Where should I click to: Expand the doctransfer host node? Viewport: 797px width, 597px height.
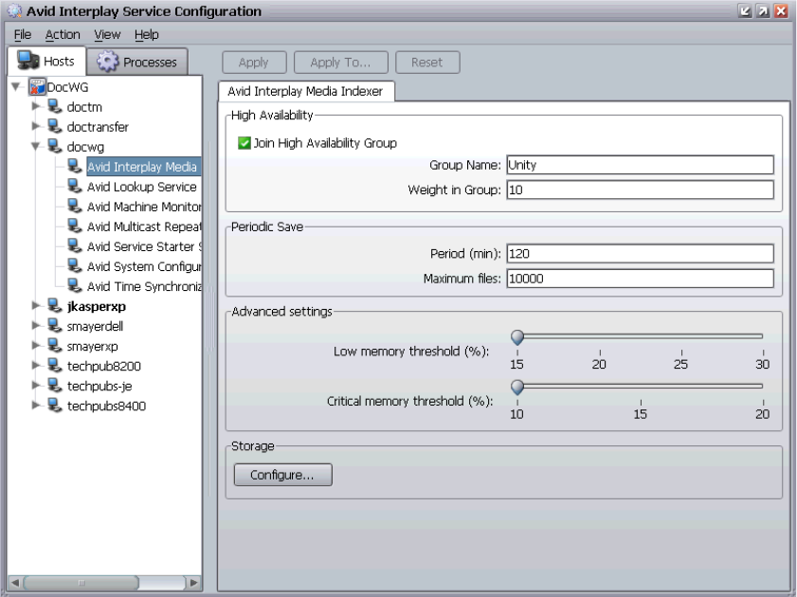pyautogui.click(x=36, y=126)
